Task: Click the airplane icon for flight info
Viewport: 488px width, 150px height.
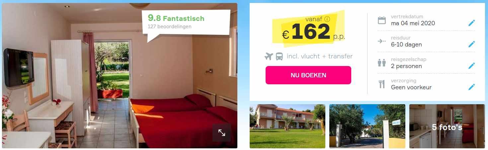Action: click(x=269, y=56)
